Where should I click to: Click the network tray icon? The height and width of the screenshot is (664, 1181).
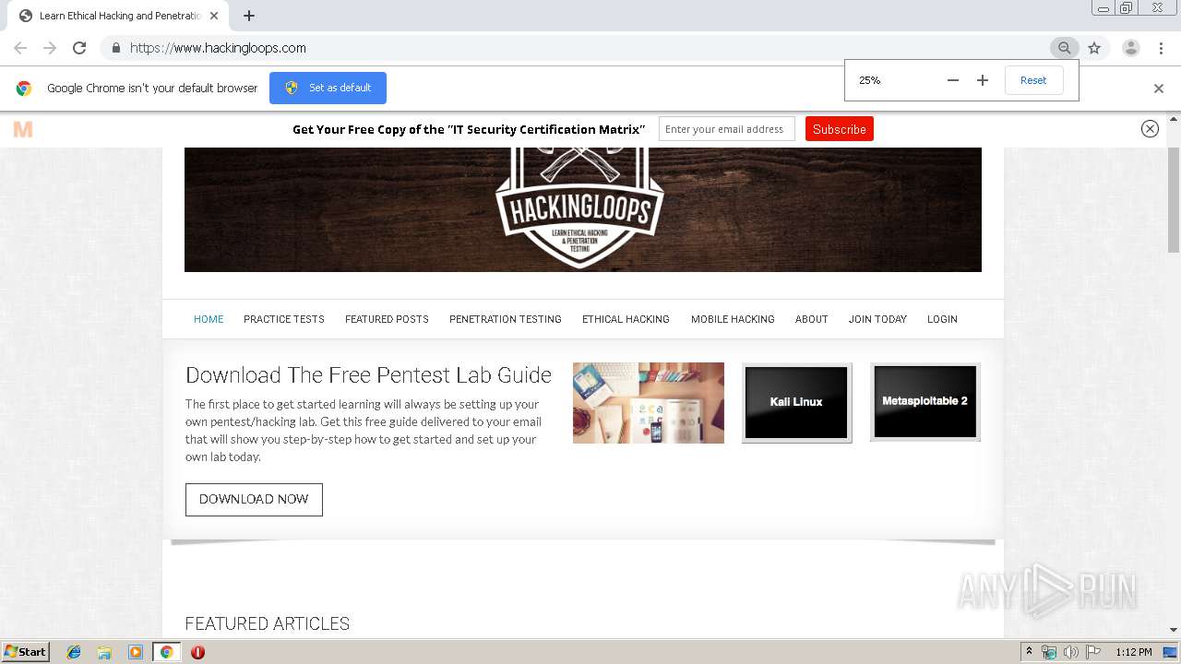1049,652
